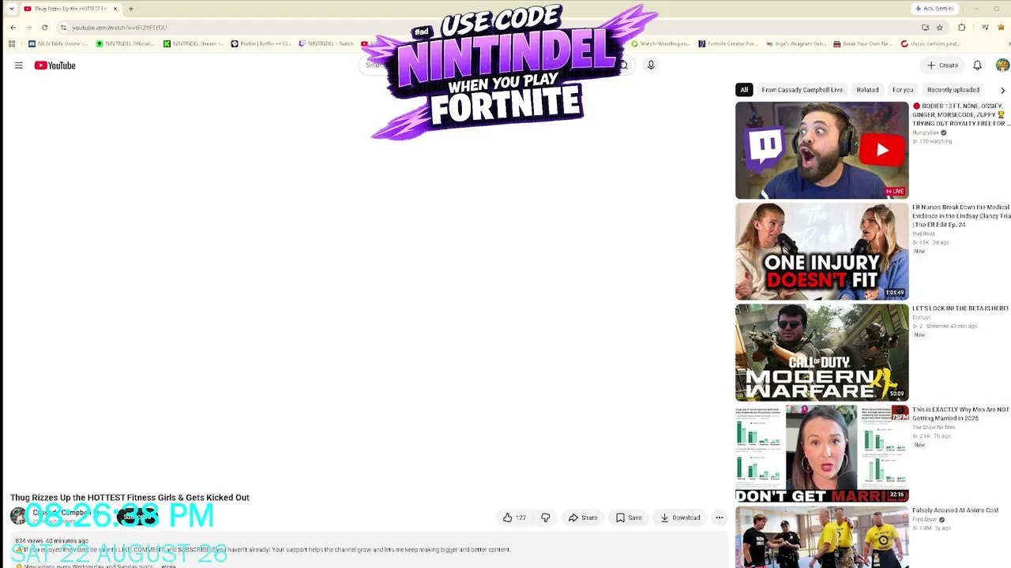
Task: Open the media controls icon in toolbar
Action: click(984, 28)
